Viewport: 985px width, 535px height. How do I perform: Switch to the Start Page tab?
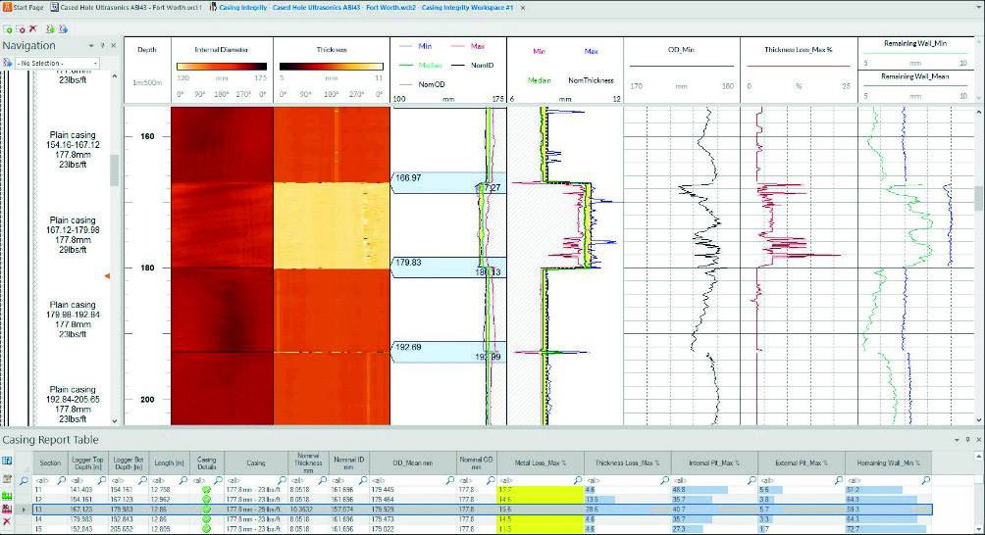click(x=24, y=7)
